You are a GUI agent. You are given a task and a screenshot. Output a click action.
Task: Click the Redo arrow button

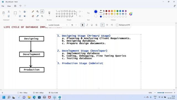[25, 6]
